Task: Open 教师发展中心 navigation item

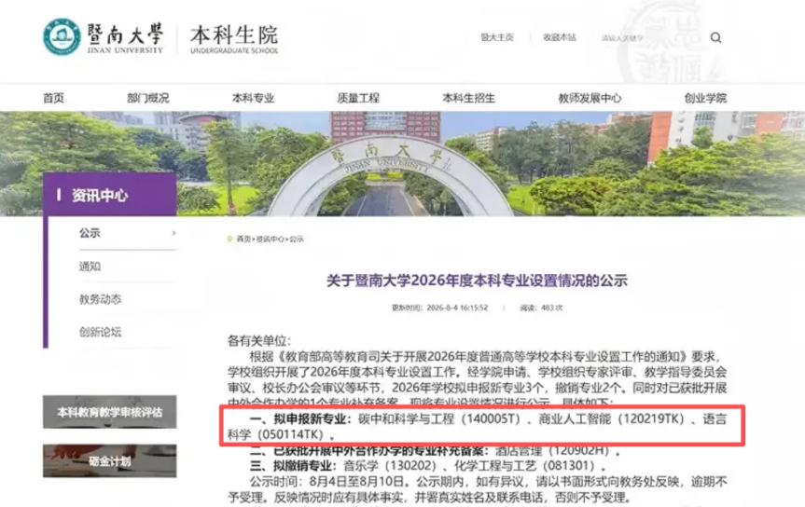Action: pos(590,98)
